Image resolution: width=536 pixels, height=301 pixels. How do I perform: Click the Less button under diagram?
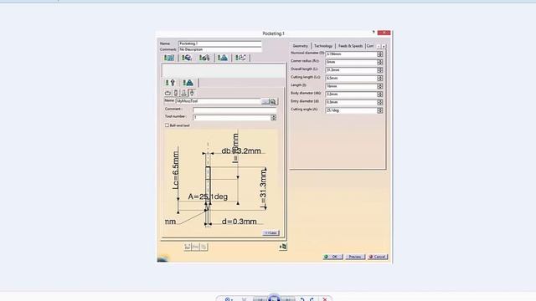coord(271,232)
